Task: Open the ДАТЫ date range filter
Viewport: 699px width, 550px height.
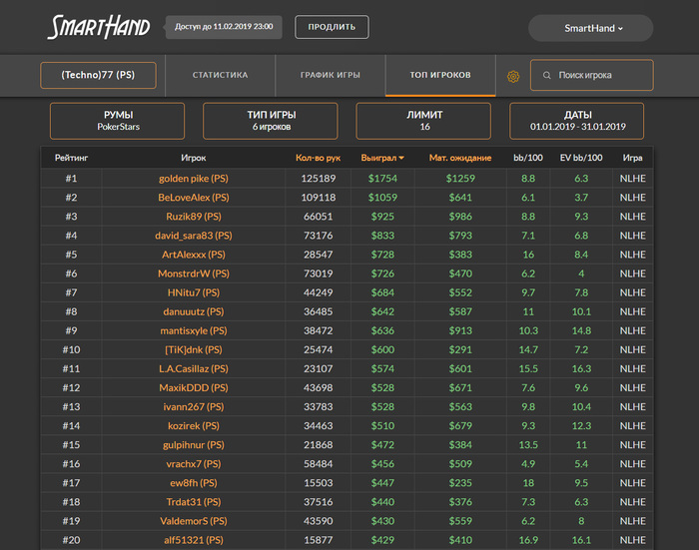Action: tap(577, 121)
